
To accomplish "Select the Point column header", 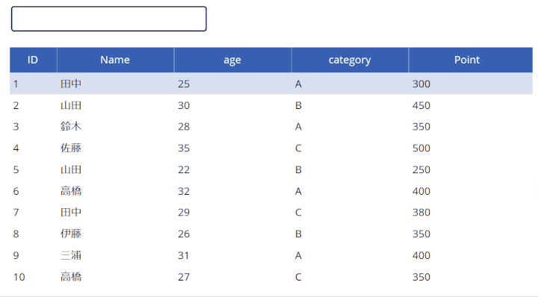I will pos(471,60).
